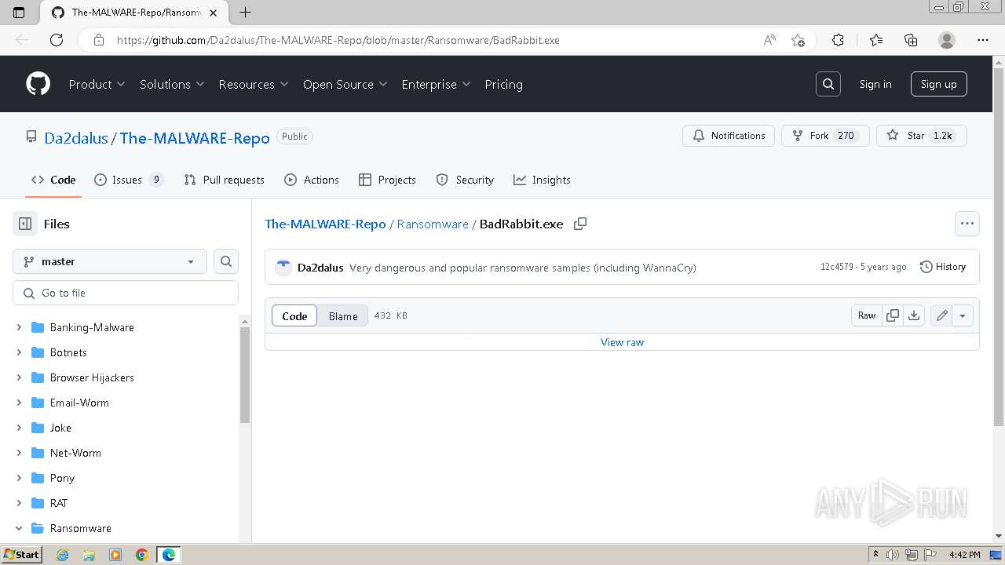Open the Code repository tab
This screenshot has width=1005, height=565.
point(53,180)
